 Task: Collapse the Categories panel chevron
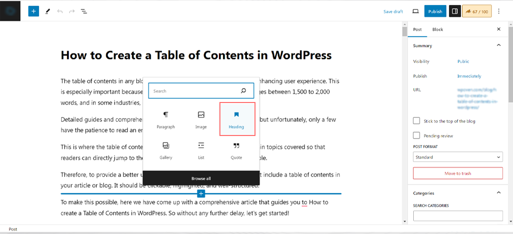[498, 193]
